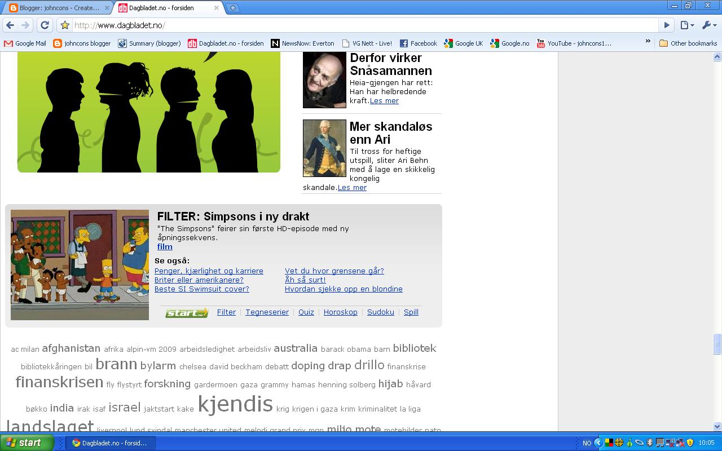Close the Dagbladet.no - forsiden tab
Image resolution: width=722 pixels, height=451 pixels.
pos(217,8)
